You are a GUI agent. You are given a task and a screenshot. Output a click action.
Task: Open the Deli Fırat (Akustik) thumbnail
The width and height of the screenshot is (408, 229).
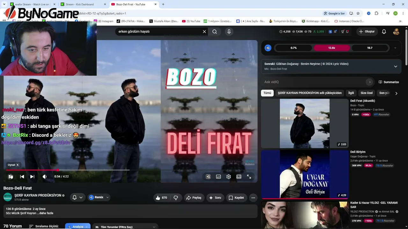tap(305, 123)
